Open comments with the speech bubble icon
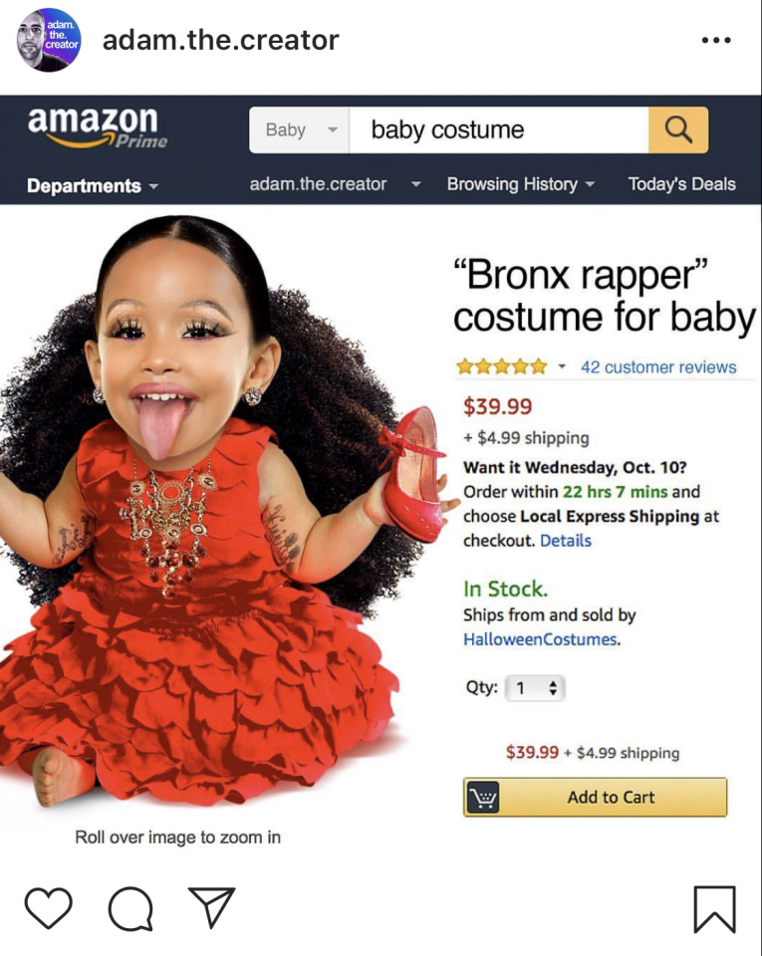 click(130, 908)
